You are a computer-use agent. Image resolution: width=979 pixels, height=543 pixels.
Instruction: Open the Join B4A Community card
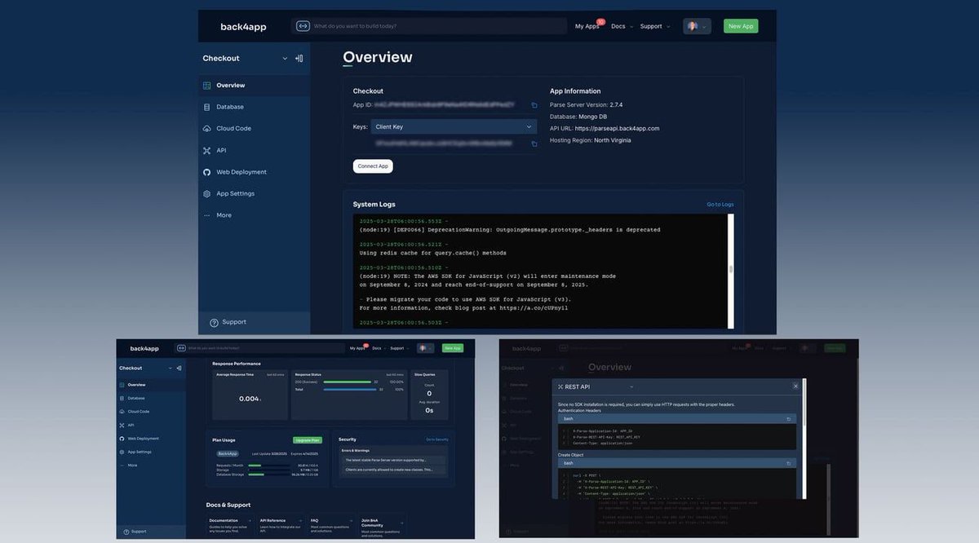(x=382, y=524)
